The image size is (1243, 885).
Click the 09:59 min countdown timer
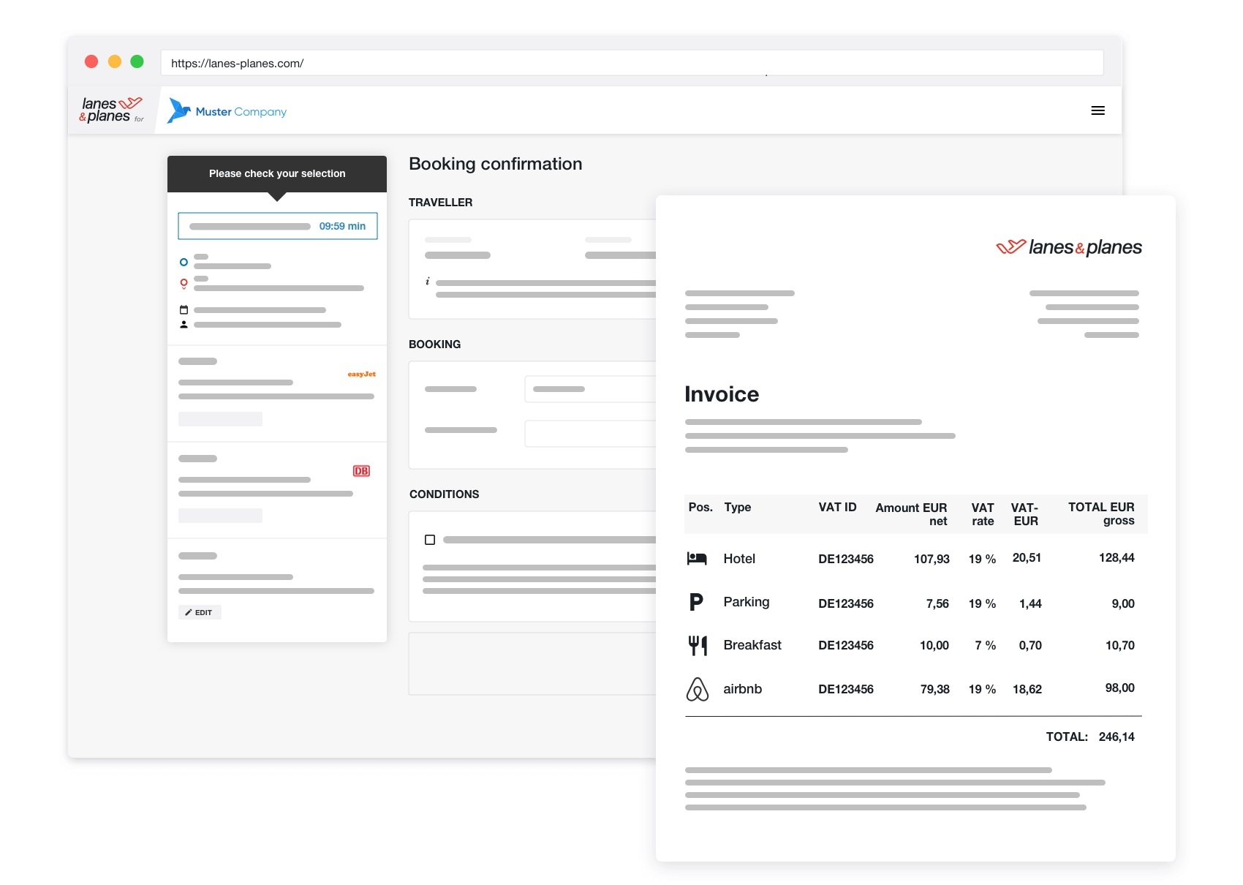342,226
